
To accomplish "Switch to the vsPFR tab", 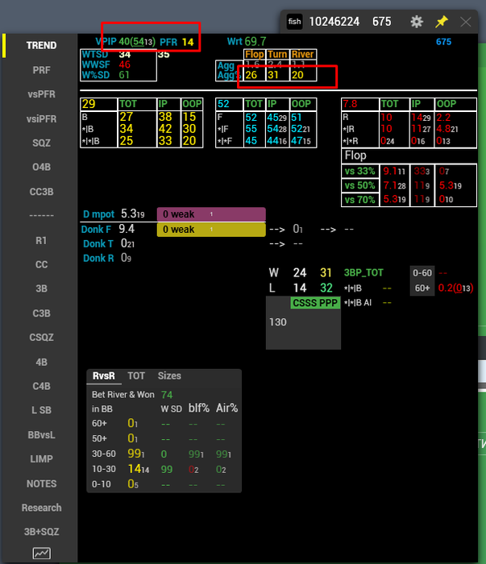I will pyautogui.click(x=41, y=94).
